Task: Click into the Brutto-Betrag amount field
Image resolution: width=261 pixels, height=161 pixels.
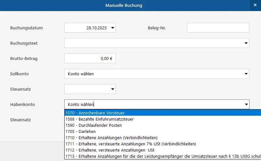Action: 90,58
